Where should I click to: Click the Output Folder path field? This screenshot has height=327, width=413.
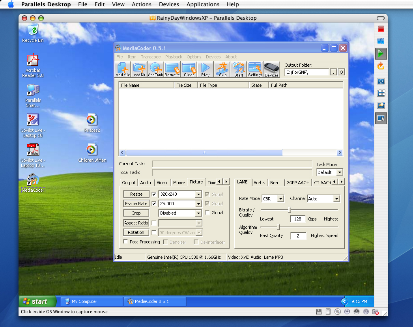[307, 72]
